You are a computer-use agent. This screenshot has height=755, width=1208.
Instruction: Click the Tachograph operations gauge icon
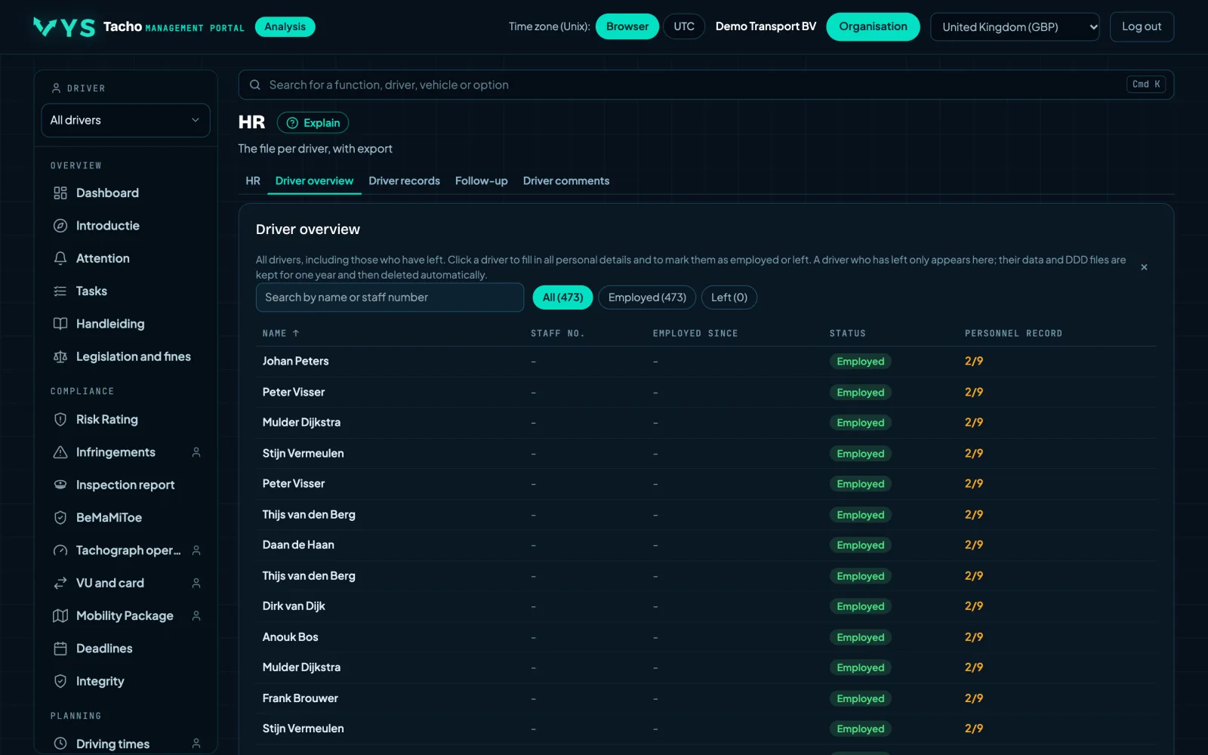coord(60,550)
